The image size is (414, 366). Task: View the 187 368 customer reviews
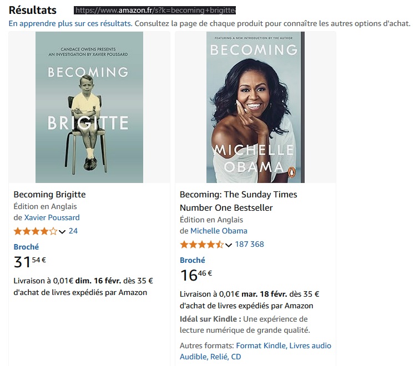(x=250, y=245)
